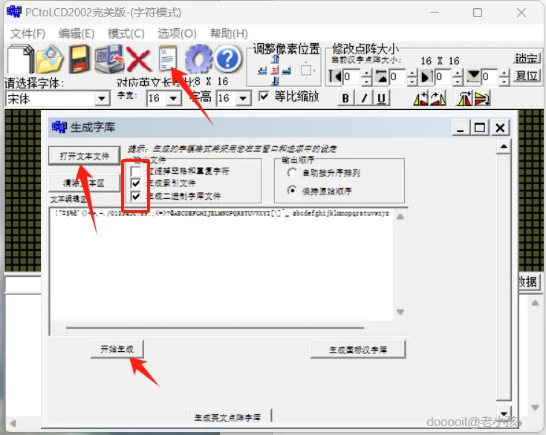The image size is (546, 435).
Task: Open options with the blue gear icon
Action: (198, 59)
